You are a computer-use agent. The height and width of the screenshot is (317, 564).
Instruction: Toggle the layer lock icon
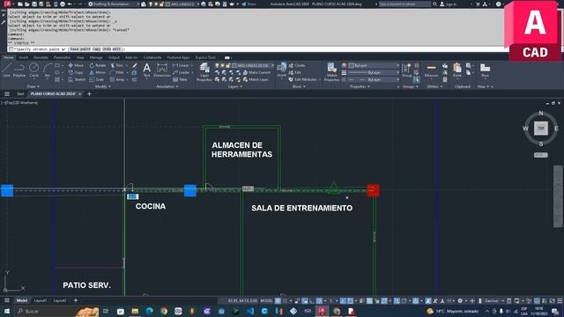click(x=228, y=65)
